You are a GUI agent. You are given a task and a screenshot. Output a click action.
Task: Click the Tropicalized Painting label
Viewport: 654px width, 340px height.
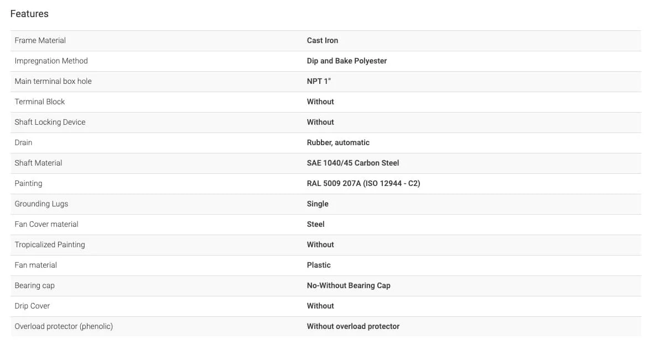pyautogui.click(x=50, y=245)
